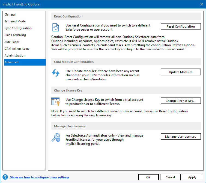Click the Reset Configuration page-refresh icon
Image resolution: width=206 pixels, height=183 pixels.
(56, 27)
